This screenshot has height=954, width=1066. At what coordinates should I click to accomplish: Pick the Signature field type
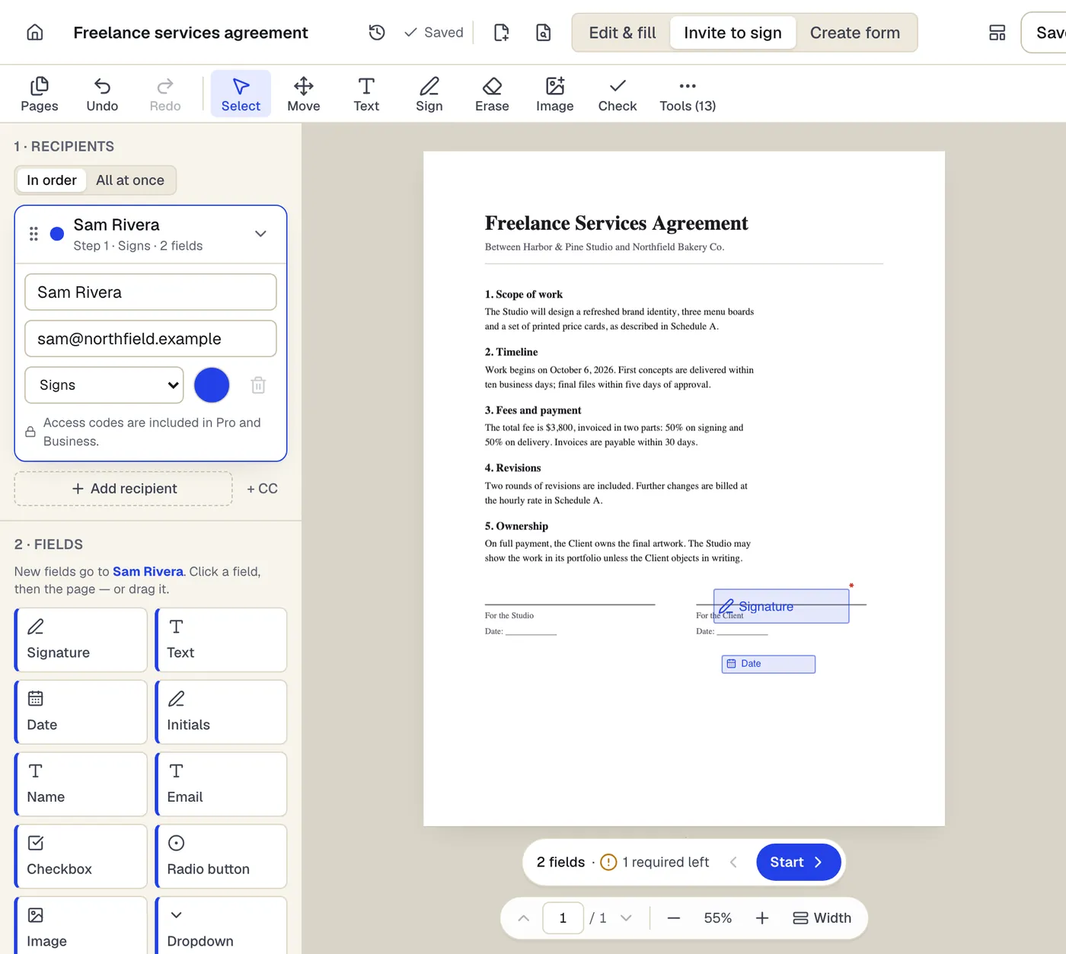[81, 640]
